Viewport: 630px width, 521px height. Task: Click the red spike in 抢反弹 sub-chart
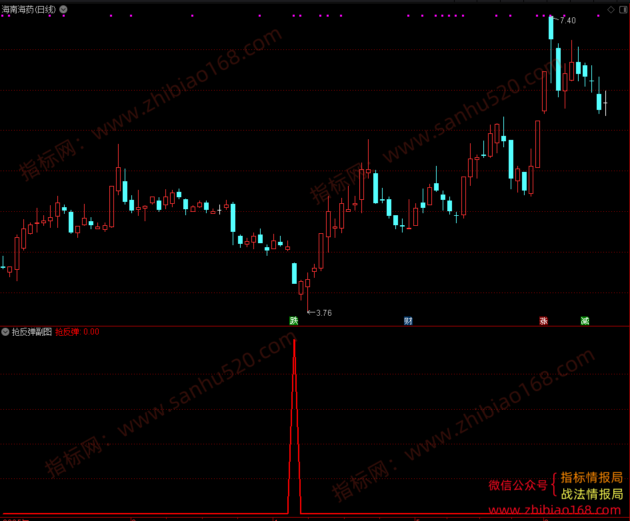(x=295, y=426)
